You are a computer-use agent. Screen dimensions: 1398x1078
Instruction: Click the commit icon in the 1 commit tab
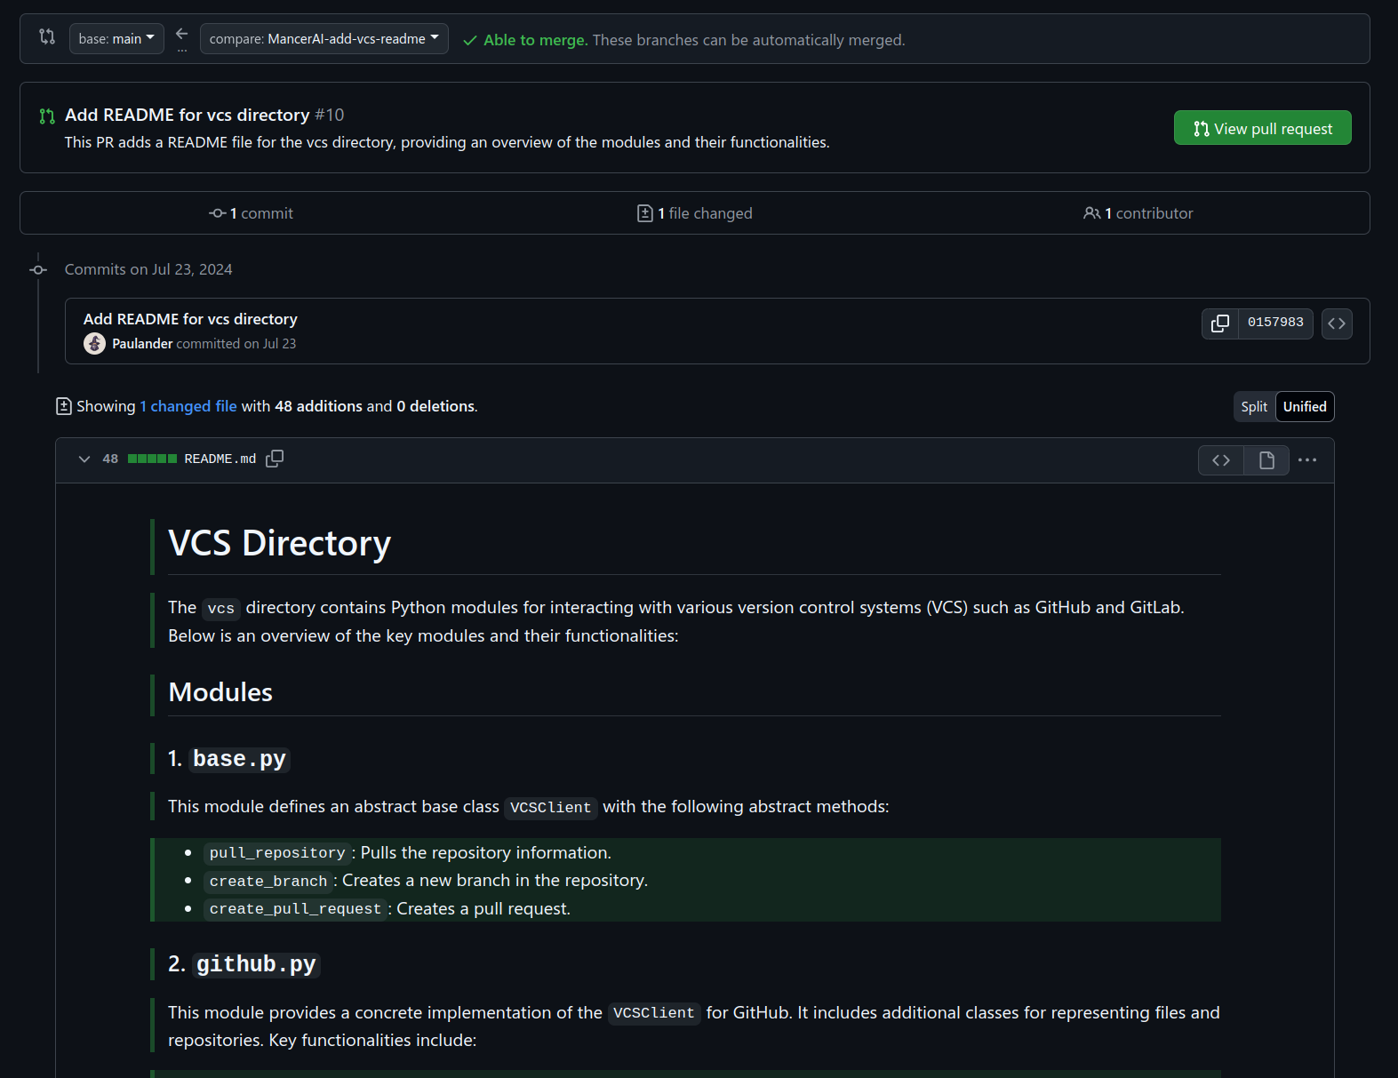coord(218,213)
